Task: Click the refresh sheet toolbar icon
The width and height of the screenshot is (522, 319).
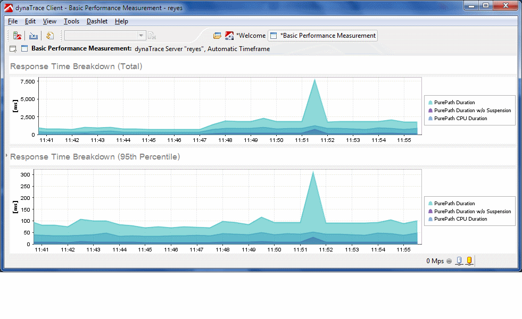Action: coord(50,36)
